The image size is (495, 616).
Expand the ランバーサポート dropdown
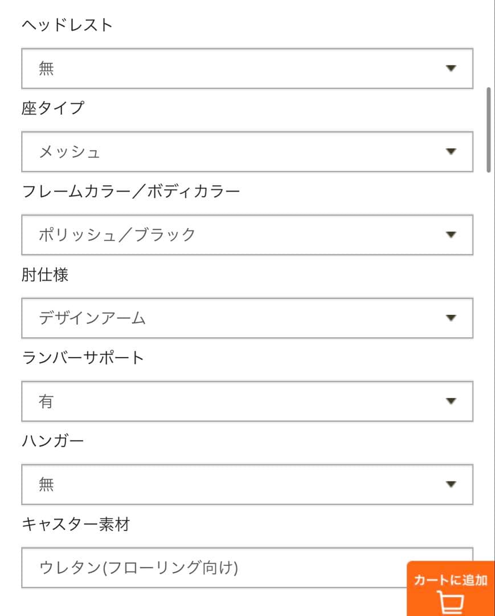point(247,401)
